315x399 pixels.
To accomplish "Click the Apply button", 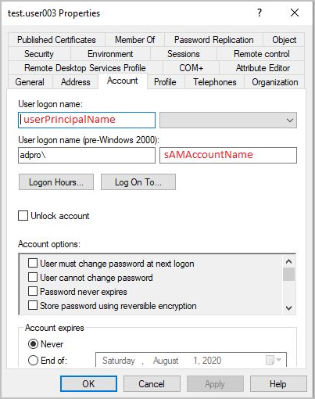I will (215, 384).
